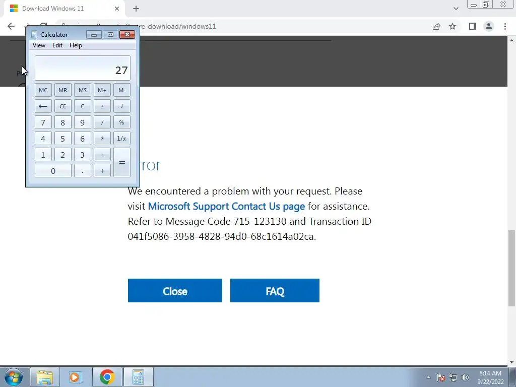Click the Chrome share page icon
Screen dimensions: 516x387
[x=436, y=26]
